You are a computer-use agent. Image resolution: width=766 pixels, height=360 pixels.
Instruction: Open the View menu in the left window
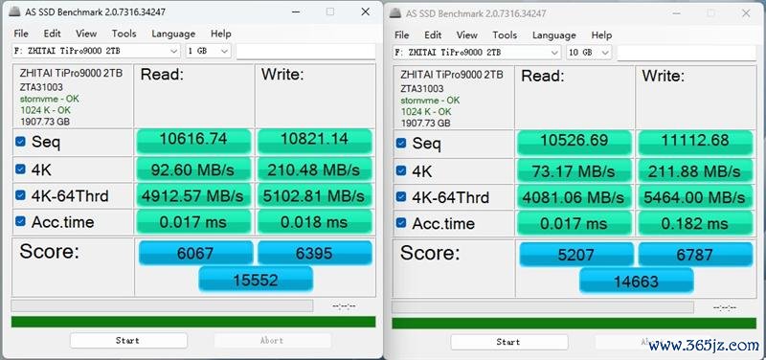click(86, 34)
